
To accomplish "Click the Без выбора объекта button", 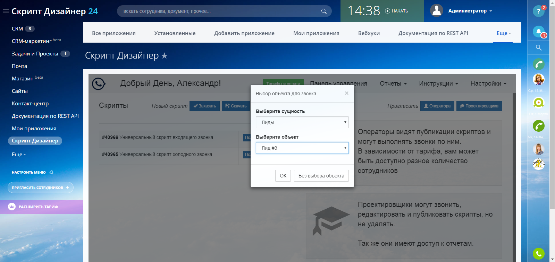I will click(x=321, y=176).
